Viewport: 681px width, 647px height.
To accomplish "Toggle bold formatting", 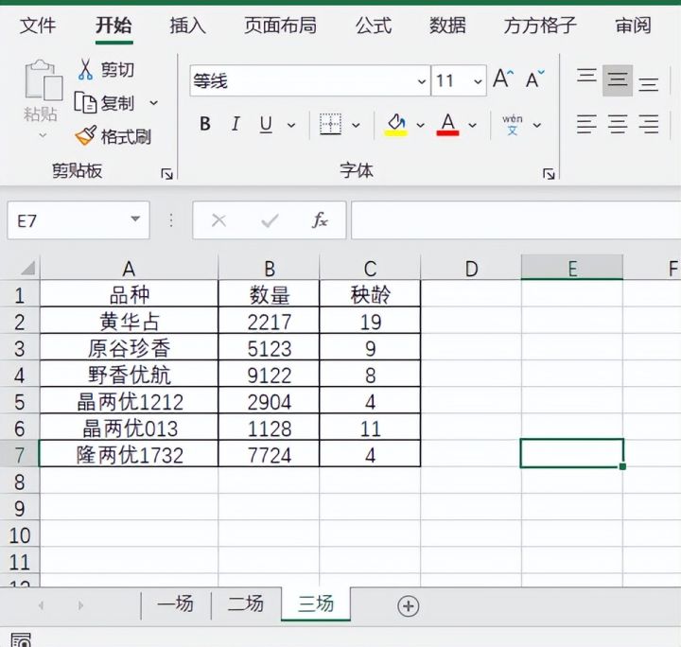I will point(205,124).
